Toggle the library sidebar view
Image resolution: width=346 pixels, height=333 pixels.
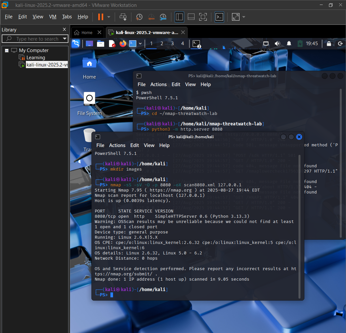pyautogui.click(x=180, y=17)
